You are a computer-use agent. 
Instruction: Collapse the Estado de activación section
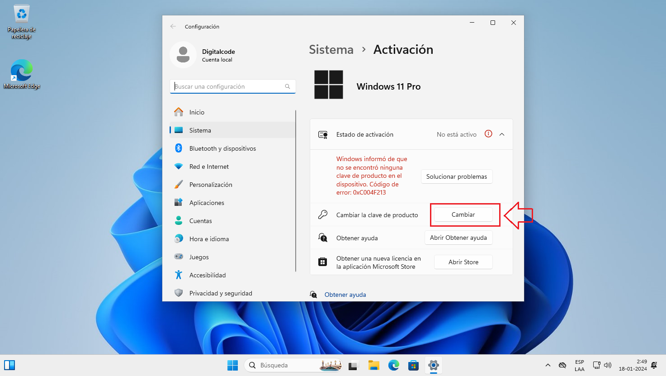502,134
